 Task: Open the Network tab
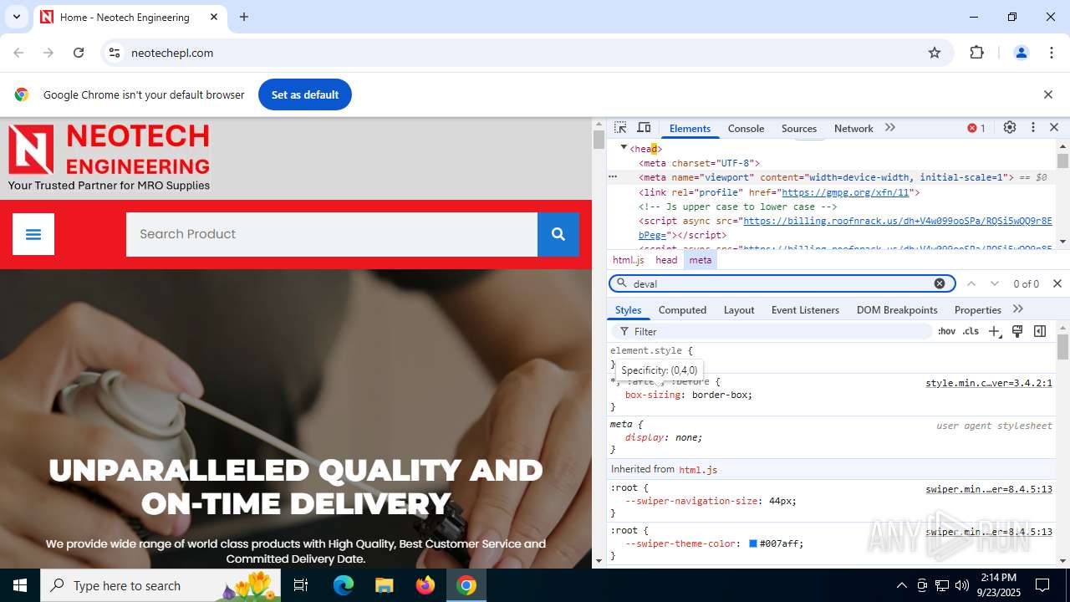click(853, 128)
